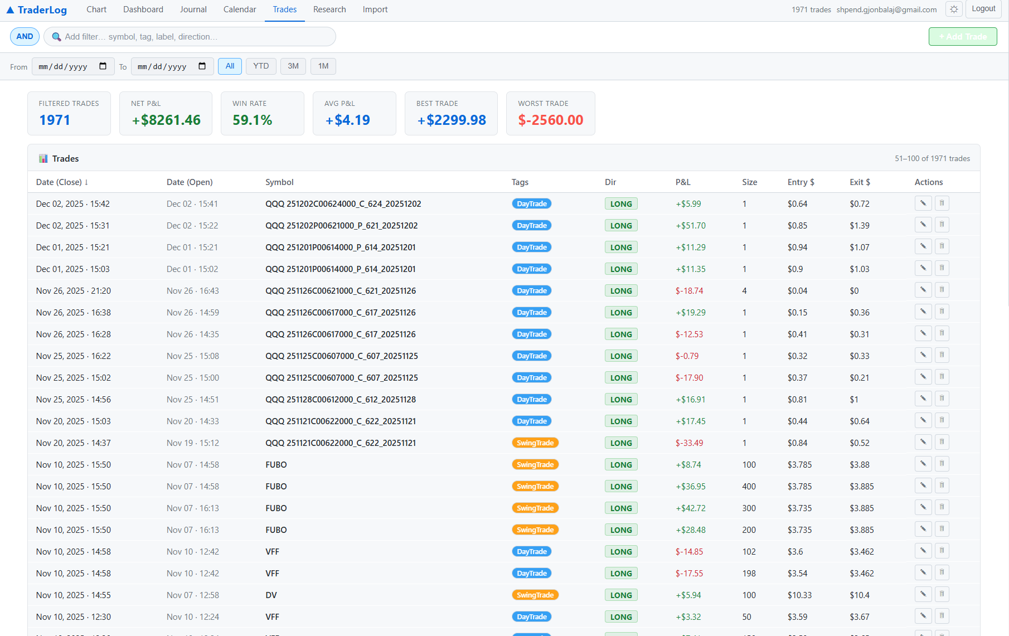This screenshot has width=1009, height=636.
Task: Open the To date calendar picker icon
Action: (202, 66)
